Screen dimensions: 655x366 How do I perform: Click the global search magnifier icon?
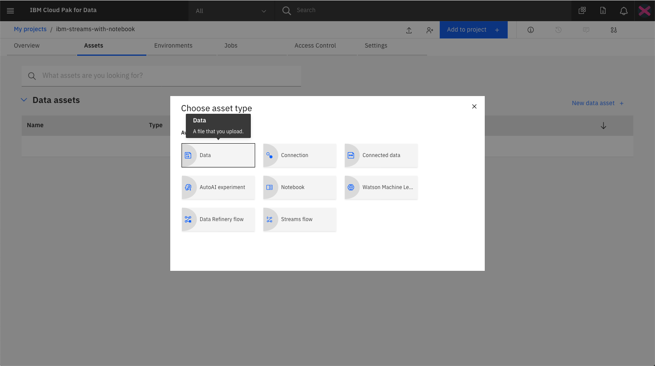coord(286,10)
